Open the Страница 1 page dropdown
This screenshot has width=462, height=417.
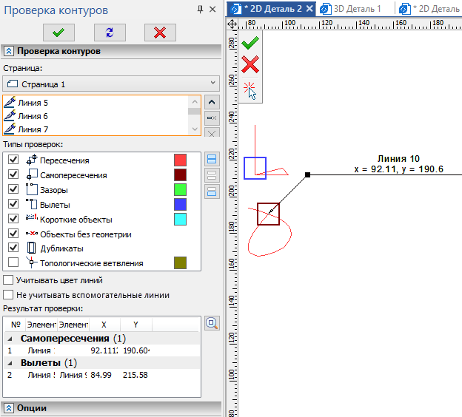[x=110, y=84]
